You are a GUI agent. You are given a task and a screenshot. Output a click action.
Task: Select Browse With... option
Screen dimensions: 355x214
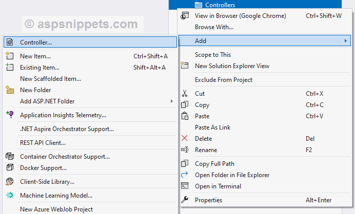coord(264,27)
